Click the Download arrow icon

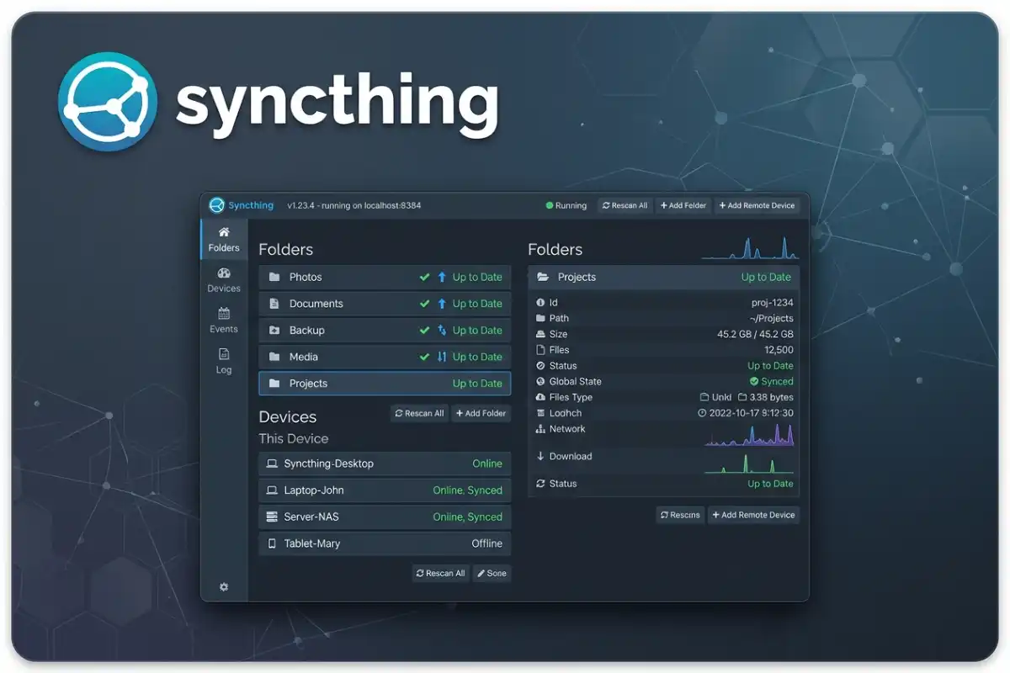[540, 456]
